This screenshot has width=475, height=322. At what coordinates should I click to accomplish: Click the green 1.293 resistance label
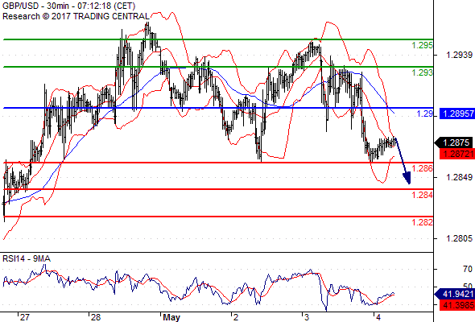[x=423, y=72]
